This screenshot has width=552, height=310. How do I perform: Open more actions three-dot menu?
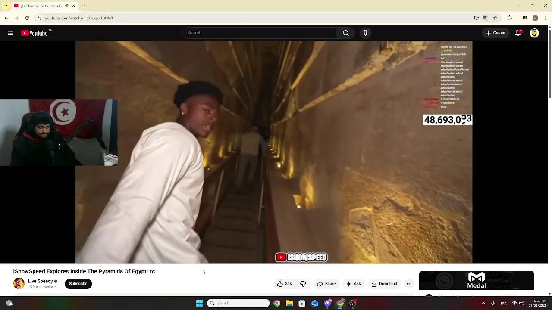click(409, 284)
